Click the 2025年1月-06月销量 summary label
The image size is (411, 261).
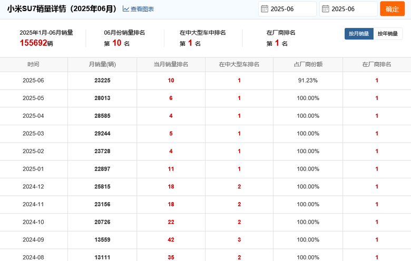point(46,33)
